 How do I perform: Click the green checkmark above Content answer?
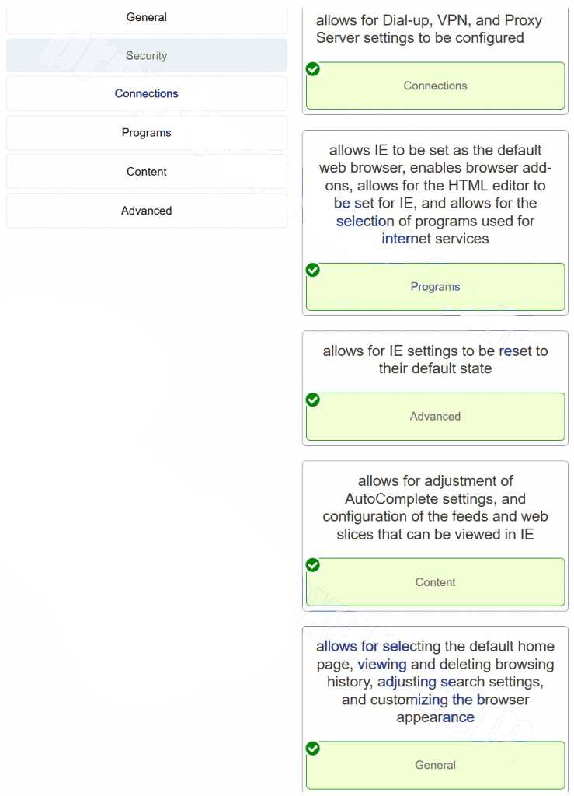tap(313, 565)
